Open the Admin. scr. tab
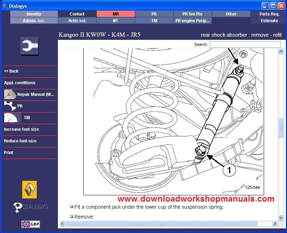Image resolution: width=287 pixels, height=233 pixels. (x=34, y=21)
